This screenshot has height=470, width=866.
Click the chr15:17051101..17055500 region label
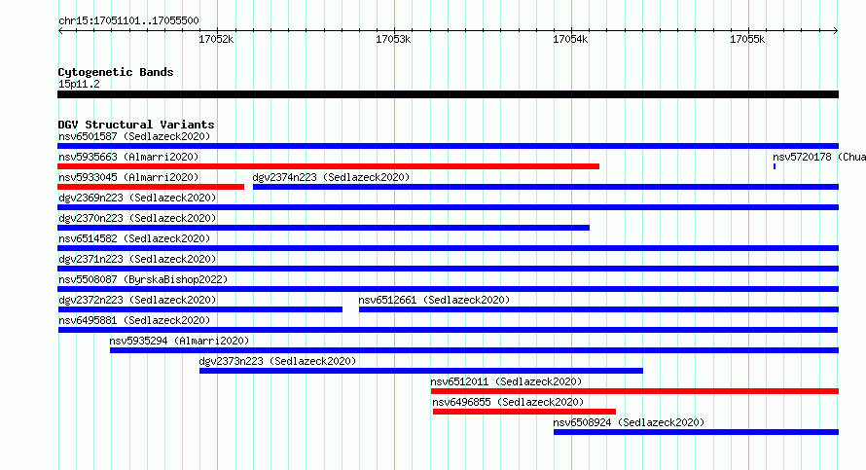(x=128, y=21)
